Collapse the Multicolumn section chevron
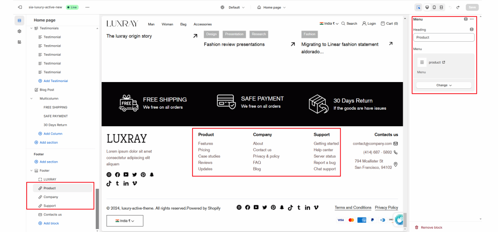The width and height of the screenshot is (498, 232). pos(31,99)
